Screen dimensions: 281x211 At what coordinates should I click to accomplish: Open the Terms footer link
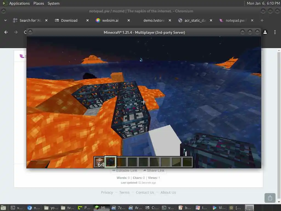pos(124,193)
